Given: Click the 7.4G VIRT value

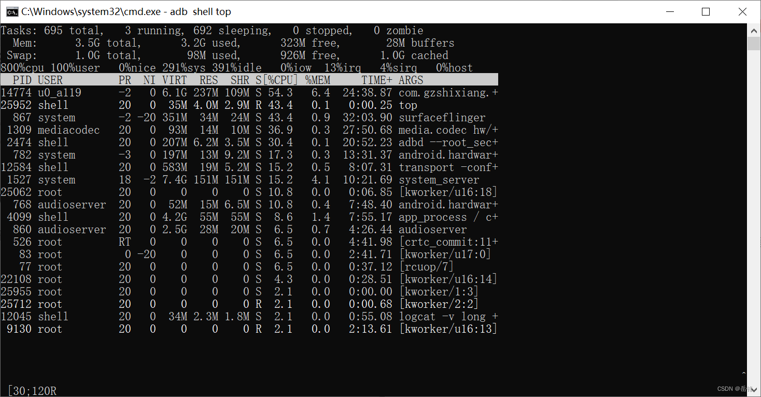Looking at the screenshot, I should tap(175, 180).
